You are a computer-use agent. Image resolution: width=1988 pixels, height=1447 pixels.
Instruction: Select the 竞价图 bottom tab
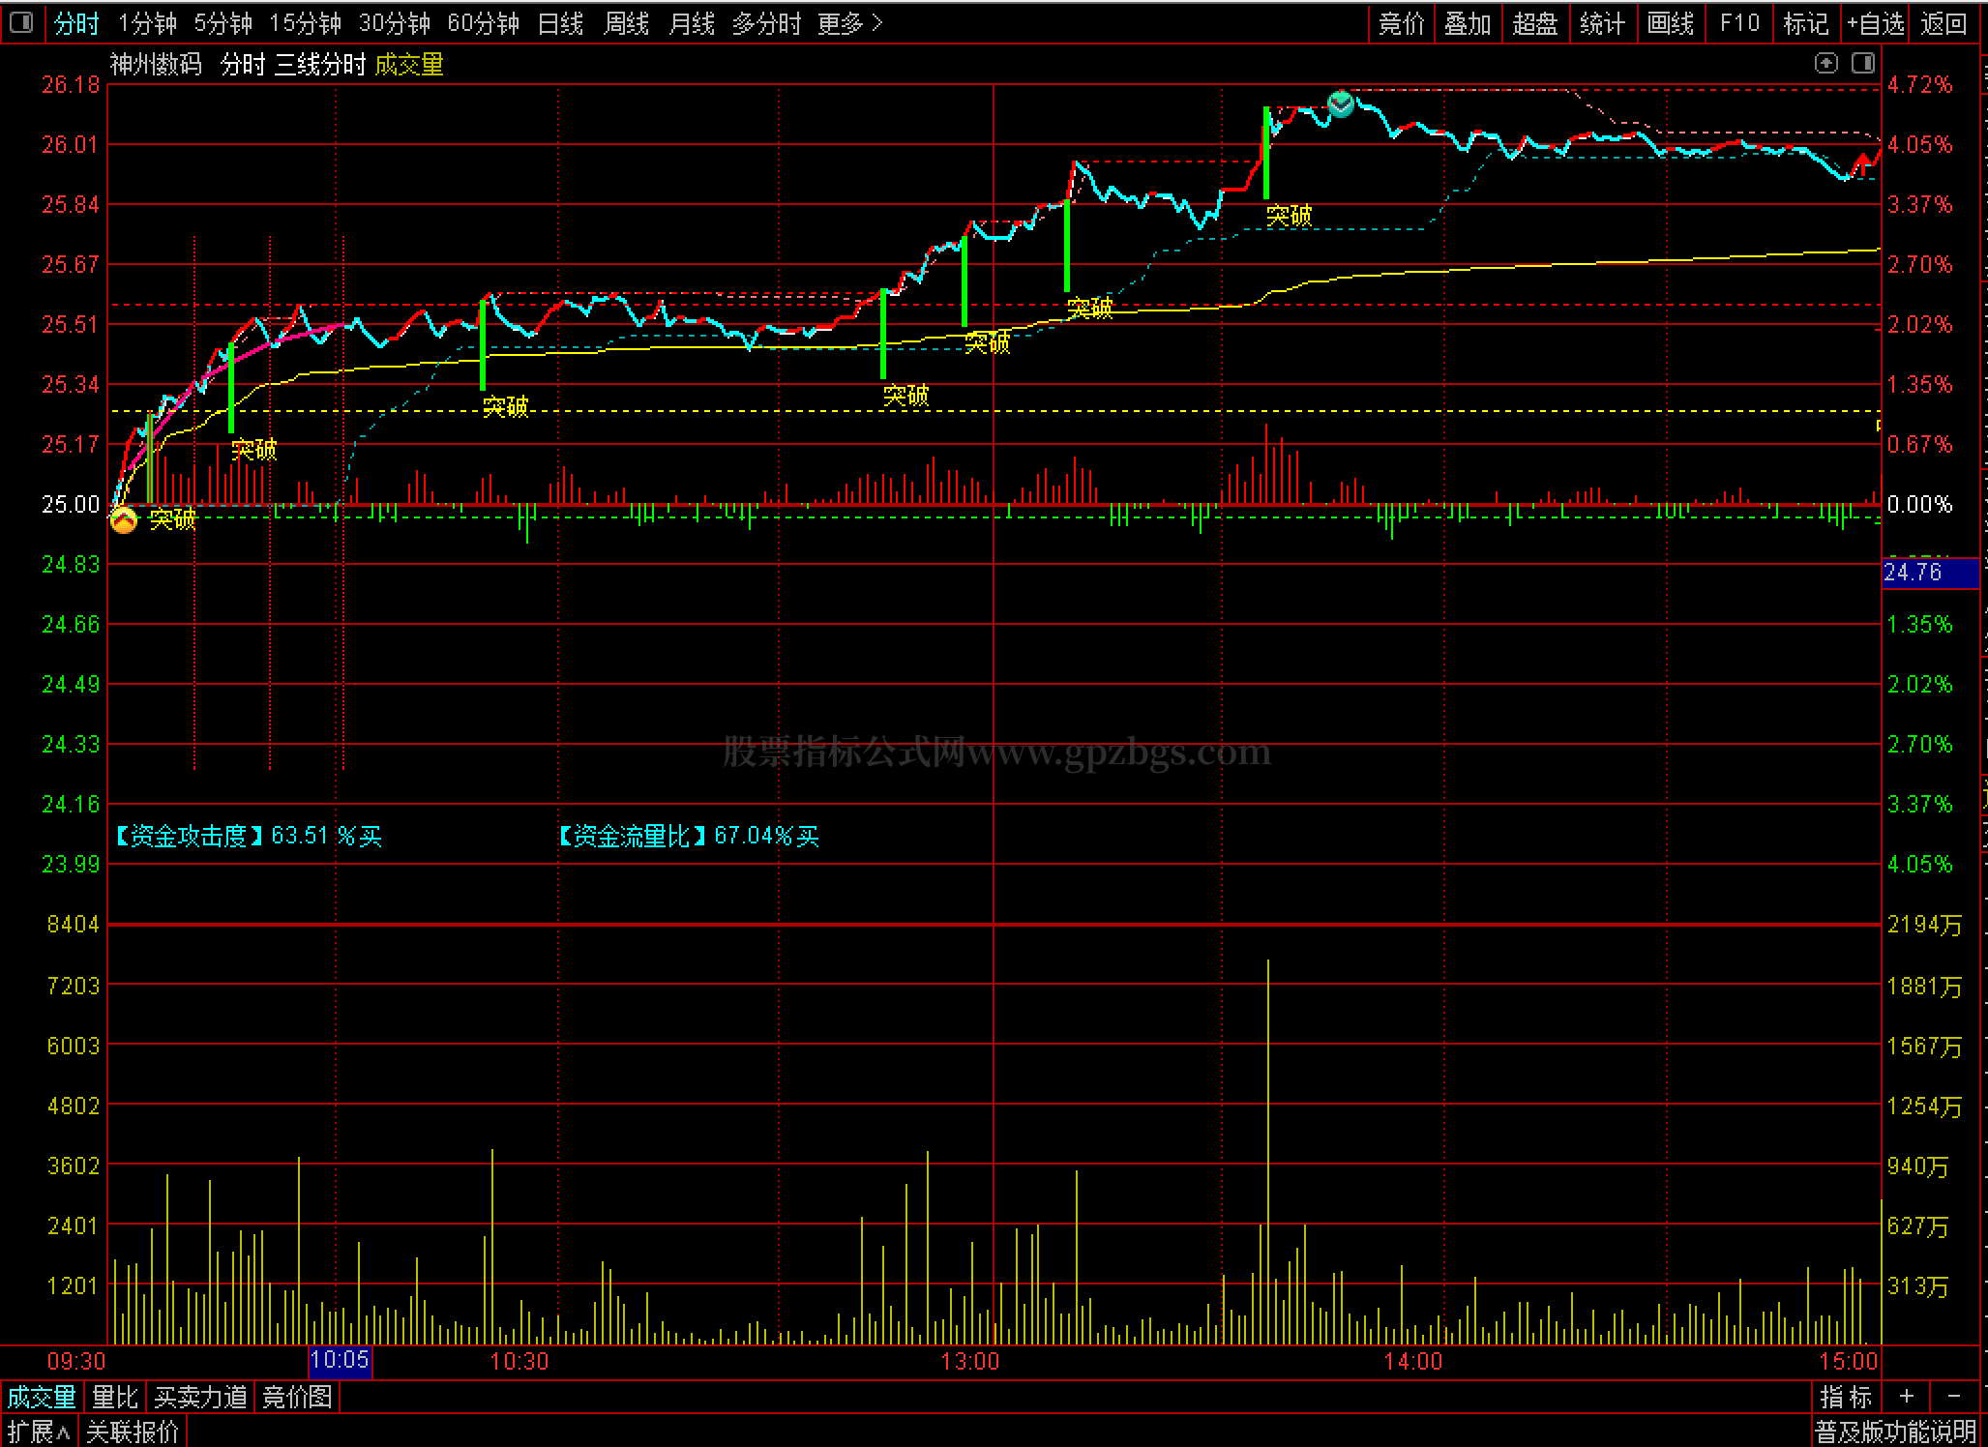coord(297,1397)
